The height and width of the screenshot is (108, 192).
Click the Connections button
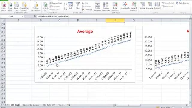56,3
